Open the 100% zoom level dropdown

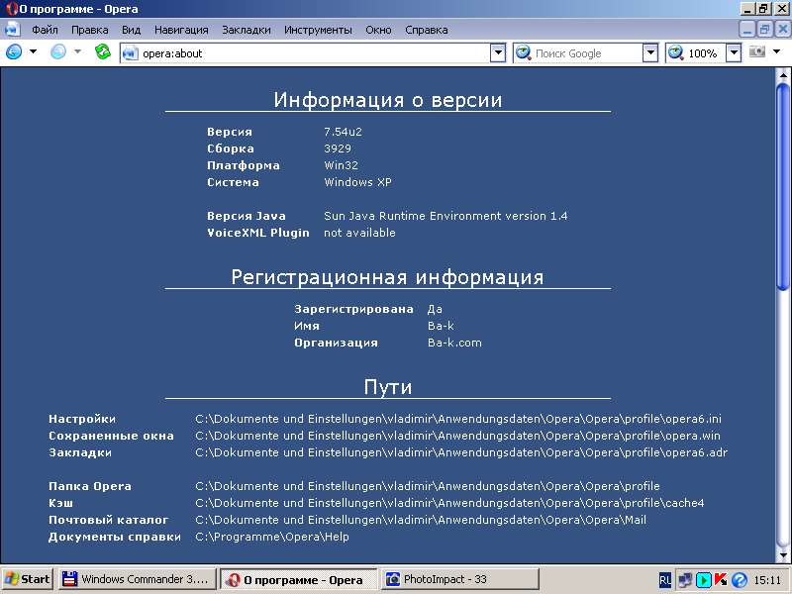[x=734, y=52]
